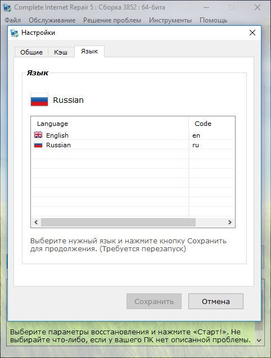Click the large Russian flag above the list
The width and height of the screenshot is (271, 358).
39,100
